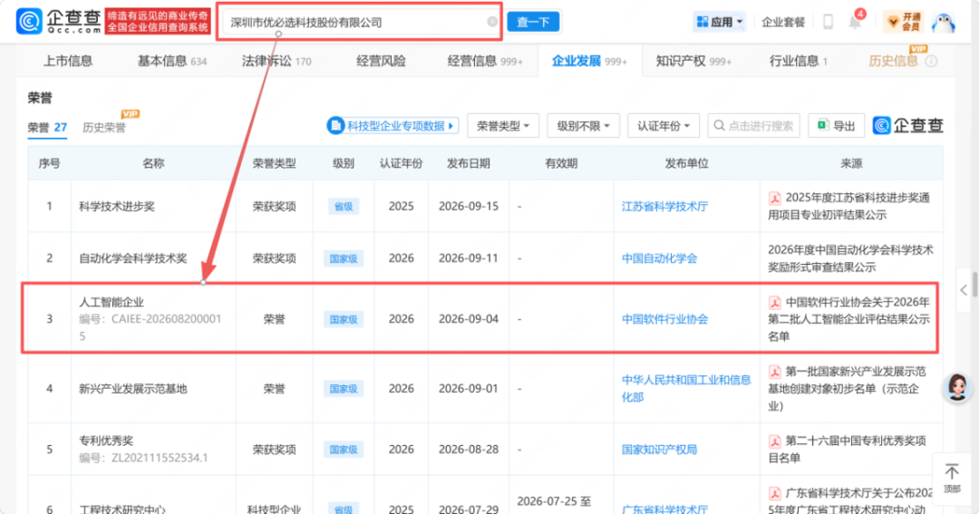
Task: Open the mobile phone app icon
Action: coord(828,22)
